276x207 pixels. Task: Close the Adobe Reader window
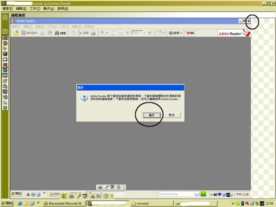click(248, 21)
